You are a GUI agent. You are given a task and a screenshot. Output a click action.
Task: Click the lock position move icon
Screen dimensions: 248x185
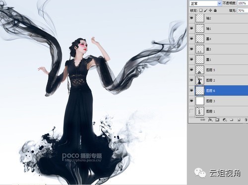[x=210, y=10]
